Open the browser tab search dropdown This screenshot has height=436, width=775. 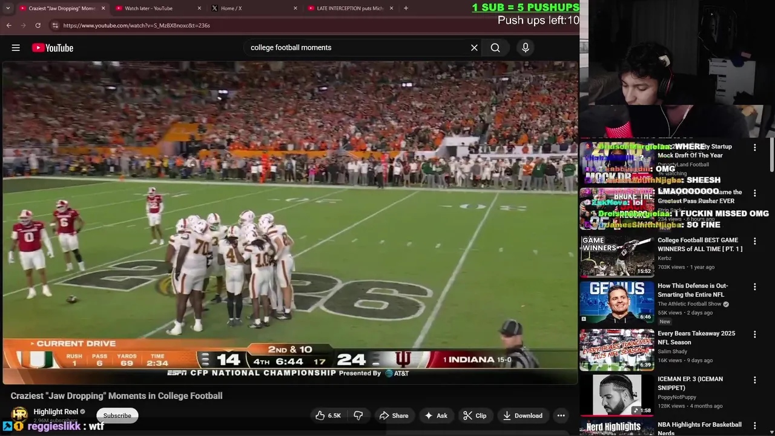[7, 8]
